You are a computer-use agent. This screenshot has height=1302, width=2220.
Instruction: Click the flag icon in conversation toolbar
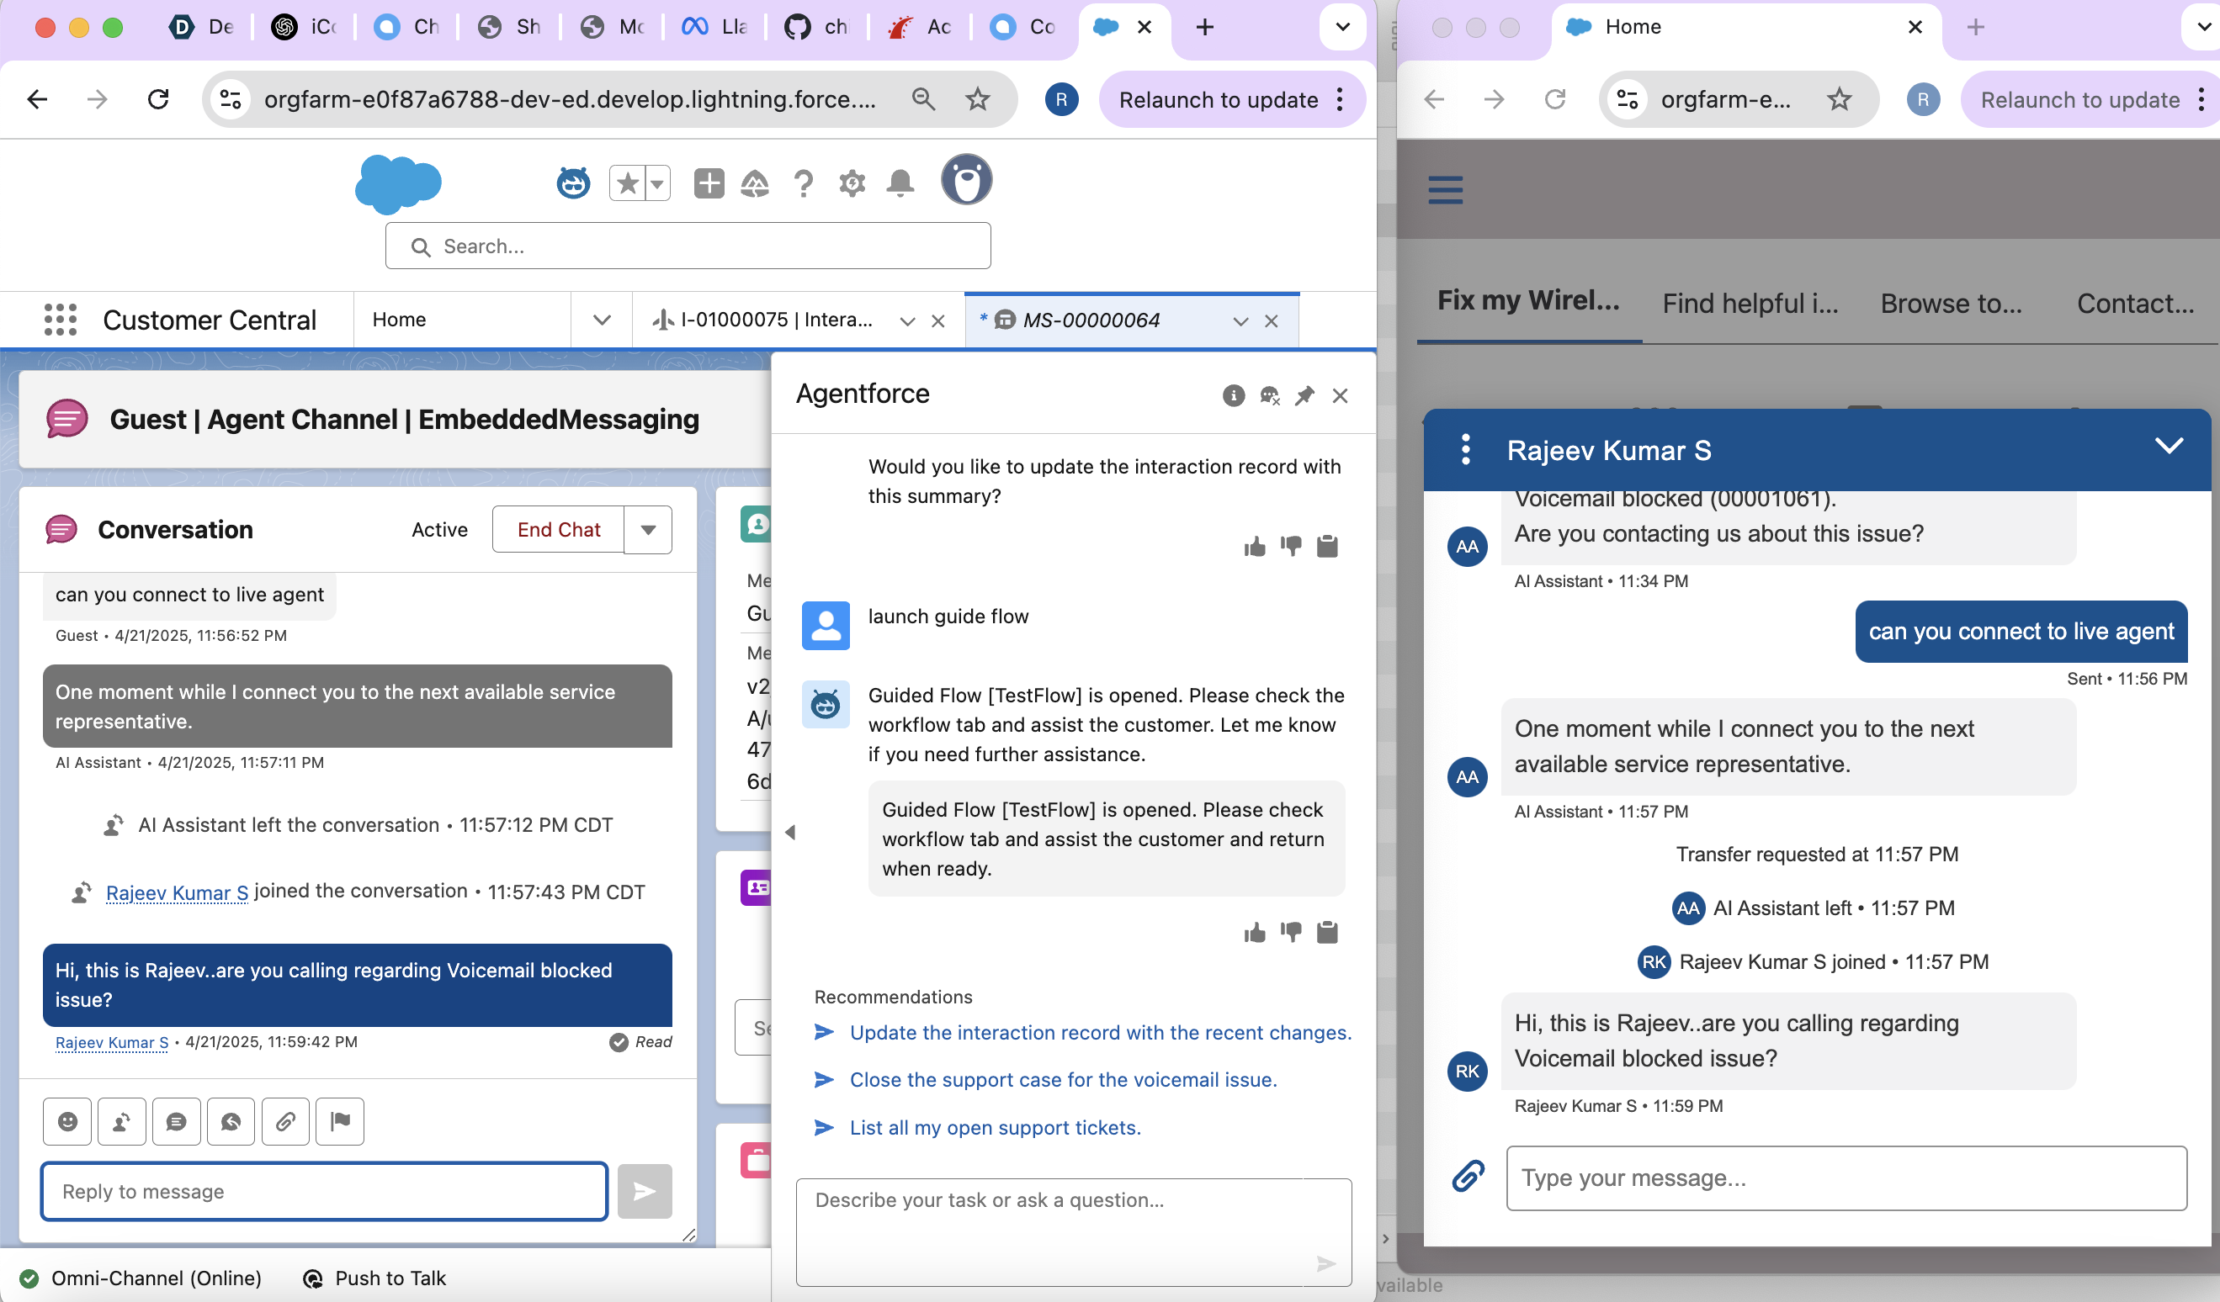click(340, 1120)
